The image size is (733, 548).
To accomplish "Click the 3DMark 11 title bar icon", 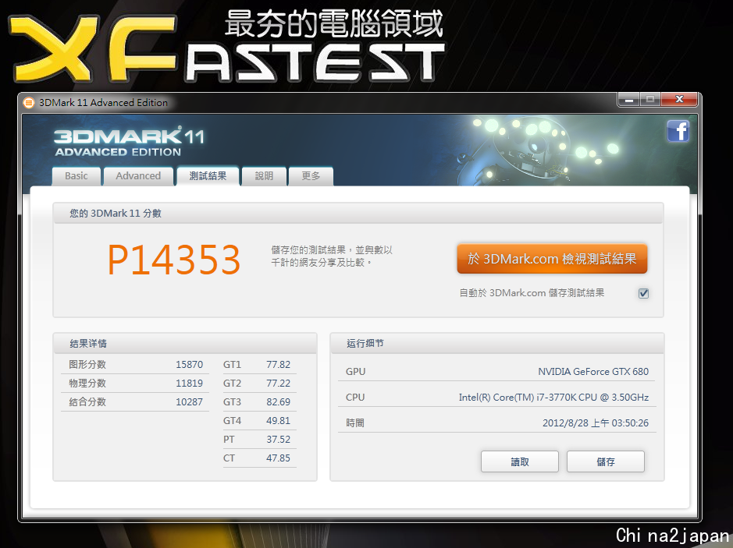I will click(29, 103).
